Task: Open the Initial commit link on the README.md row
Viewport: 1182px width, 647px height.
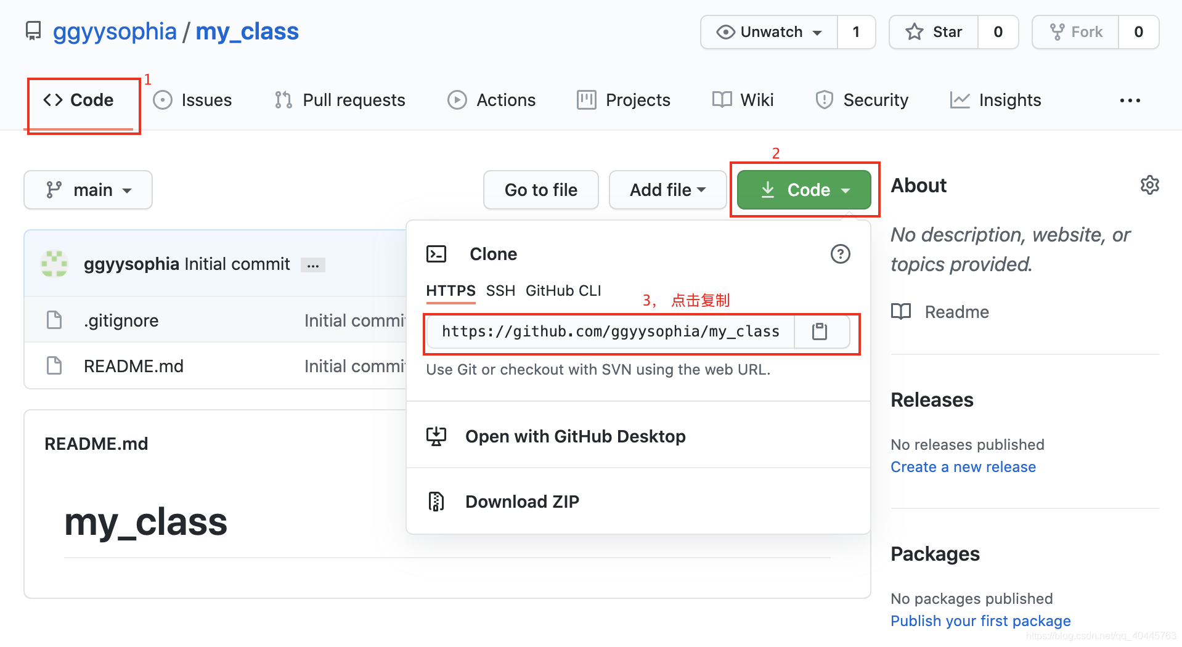Action: (x=355, y=366)
